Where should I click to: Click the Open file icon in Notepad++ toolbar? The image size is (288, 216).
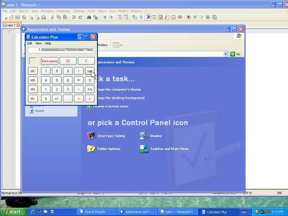(x=11, y=17)
